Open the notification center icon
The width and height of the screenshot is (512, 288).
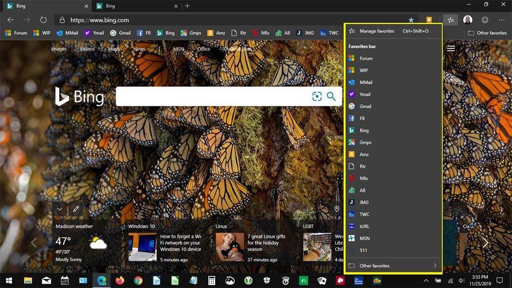pos(499,281)
